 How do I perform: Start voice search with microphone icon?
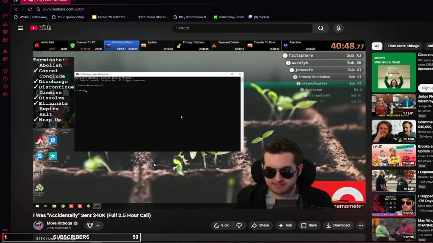(x=339, y=28)
